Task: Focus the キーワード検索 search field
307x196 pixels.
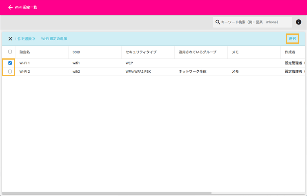Action: (252, 22)
